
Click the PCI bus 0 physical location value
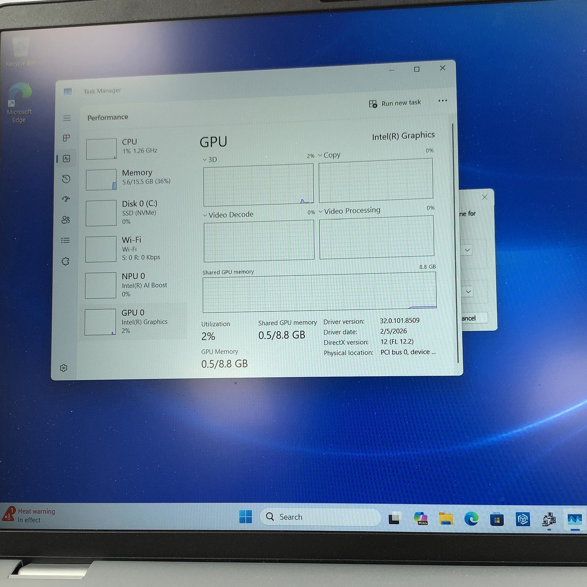[407, 352]
